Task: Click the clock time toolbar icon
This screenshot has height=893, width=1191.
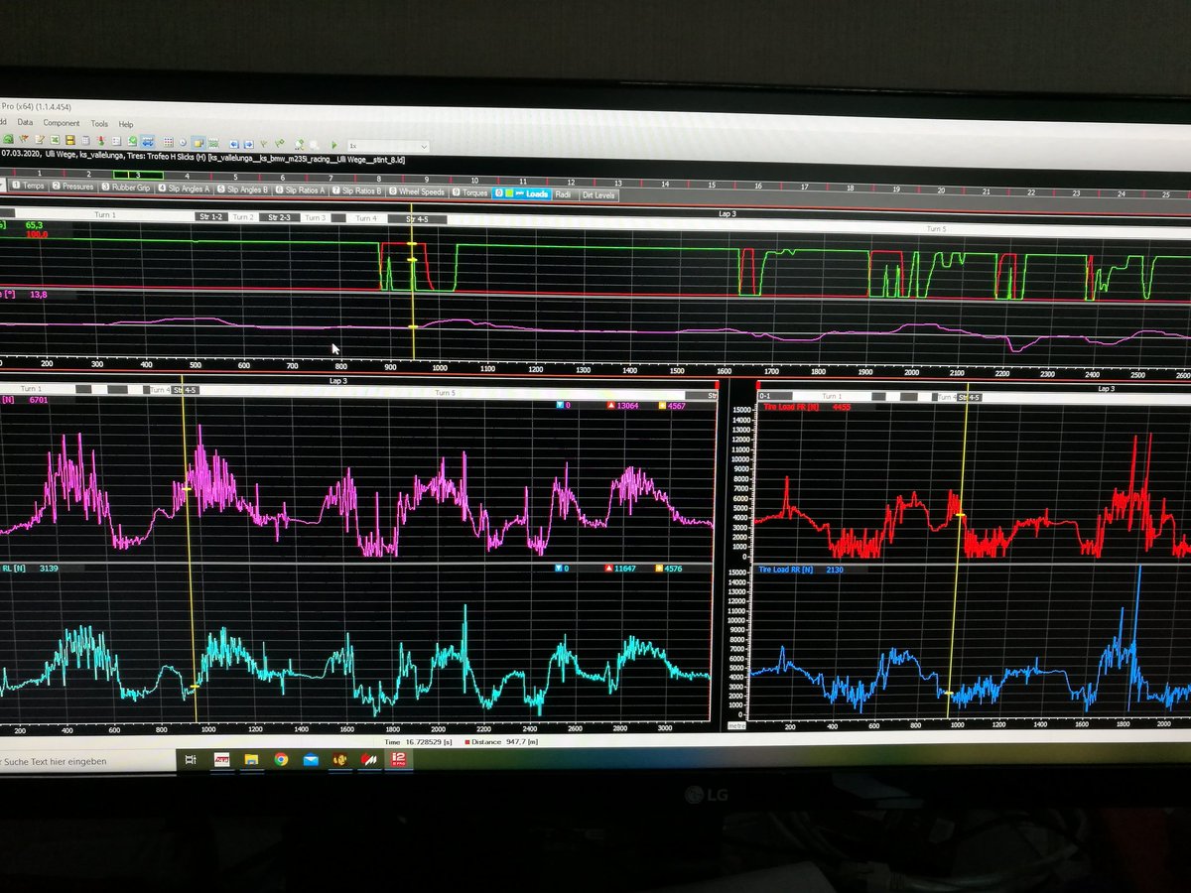Action: coord(183,143)
